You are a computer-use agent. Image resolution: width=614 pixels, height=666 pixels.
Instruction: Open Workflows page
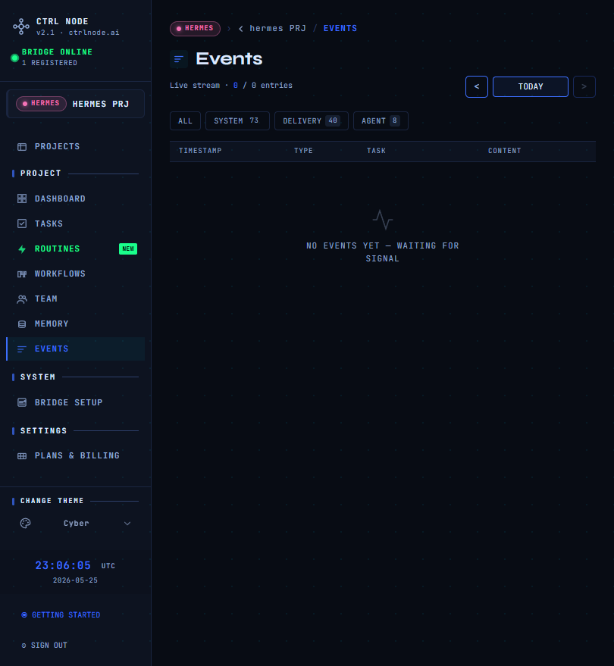pos(76,274)
